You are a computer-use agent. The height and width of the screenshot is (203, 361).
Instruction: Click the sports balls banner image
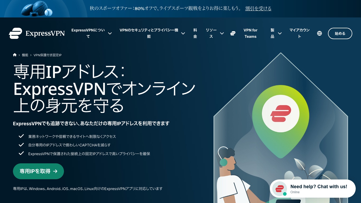pos(37,9)
